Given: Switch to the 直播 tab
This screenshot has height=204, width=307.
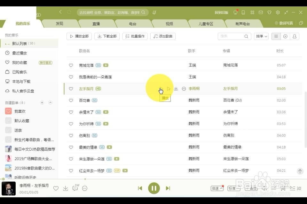Looking at the screenshot, I should click(x=96, y=24).
